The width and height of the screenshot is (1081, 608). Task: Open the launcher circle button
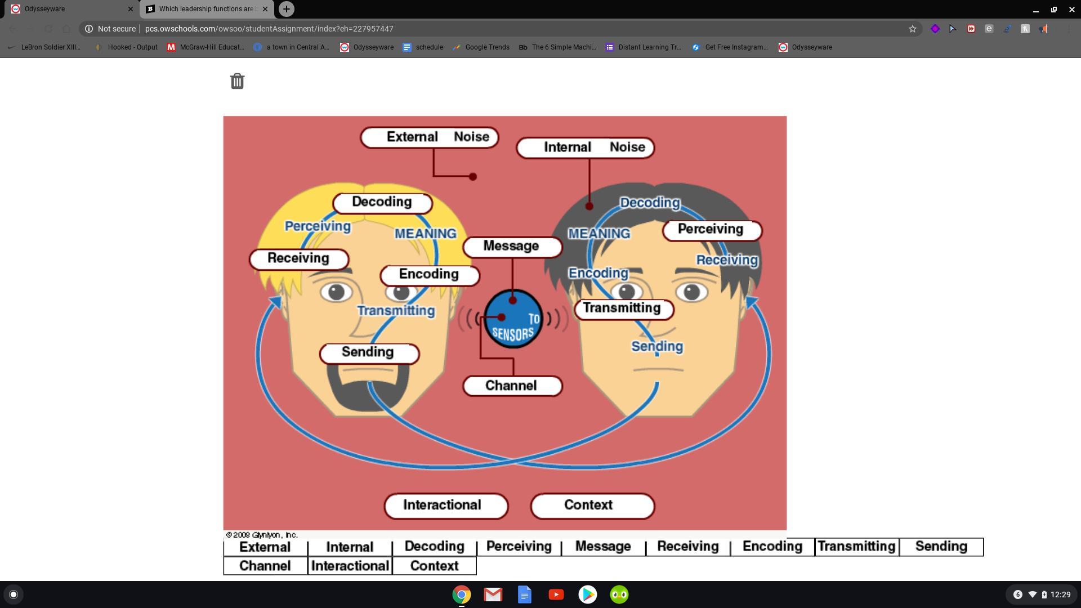click(x=14, y=594)
